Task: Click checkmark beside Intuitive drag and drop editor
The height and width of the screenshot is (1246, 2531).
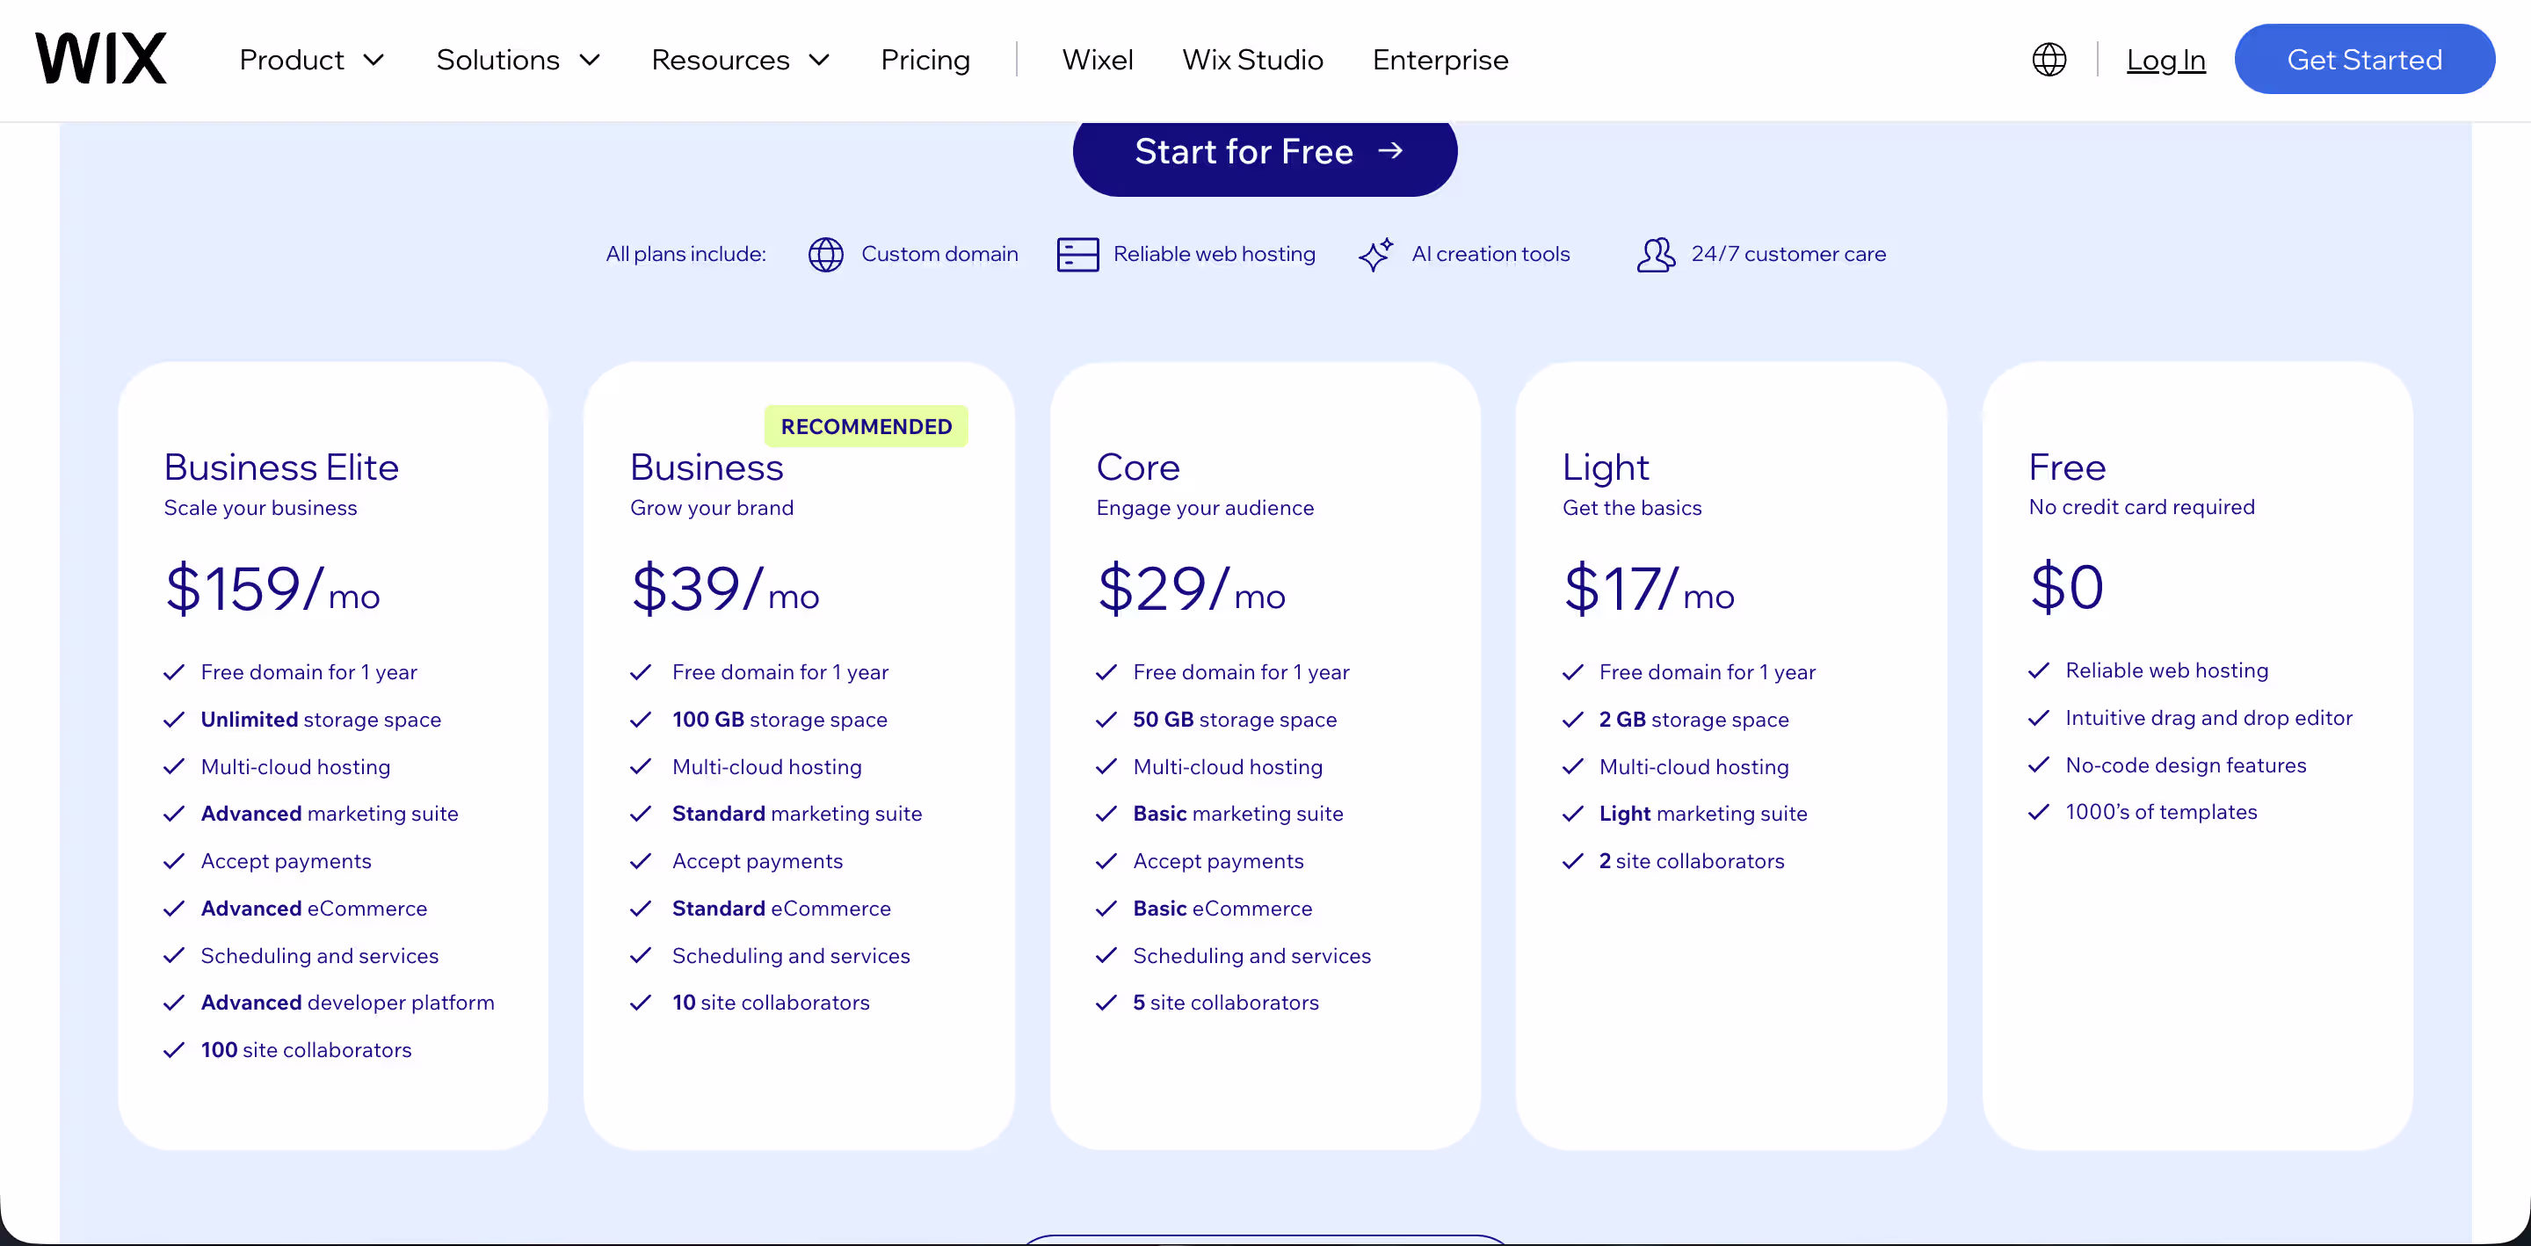Action: (x=2039, y=718)
